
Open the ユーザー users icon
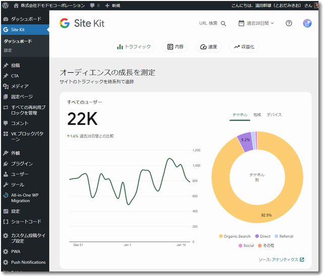click(x=6, y=174)
